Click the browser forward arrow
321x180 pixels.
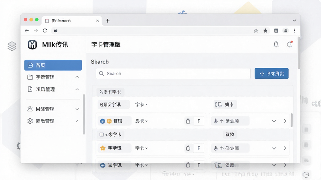36,31
